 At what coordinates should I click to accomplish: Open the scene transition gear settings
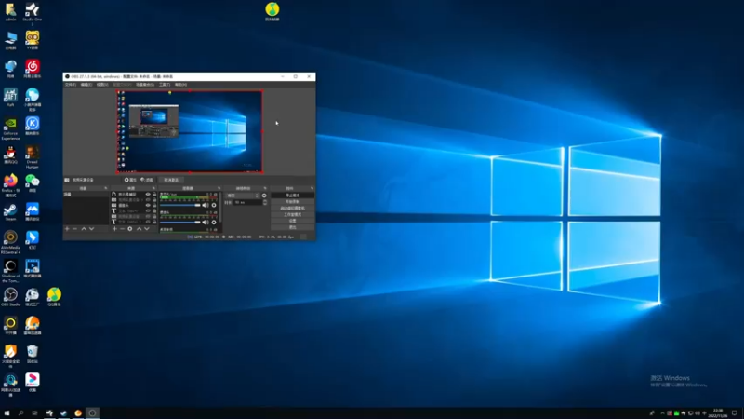pyautogui.click(x=264, y=196)
